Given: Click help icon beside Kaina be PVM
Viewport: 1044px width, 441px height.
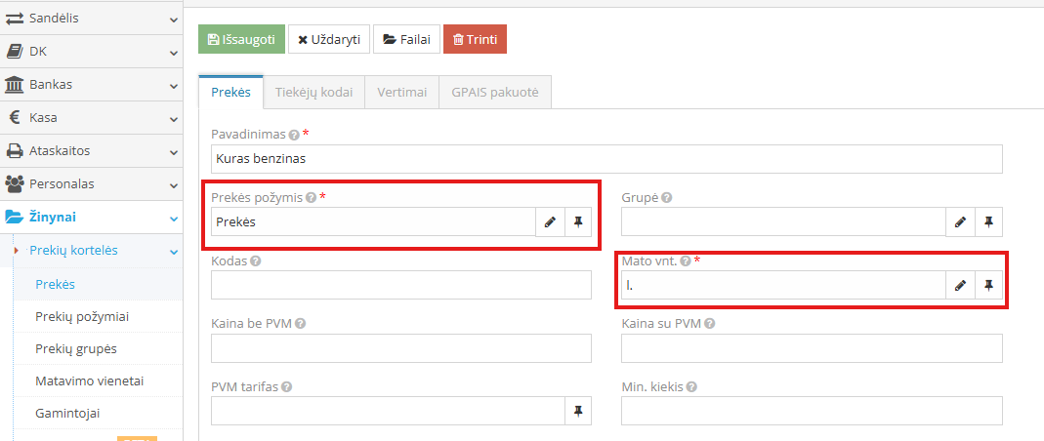Looking at the screenshot, I should (x=300, y=324).
